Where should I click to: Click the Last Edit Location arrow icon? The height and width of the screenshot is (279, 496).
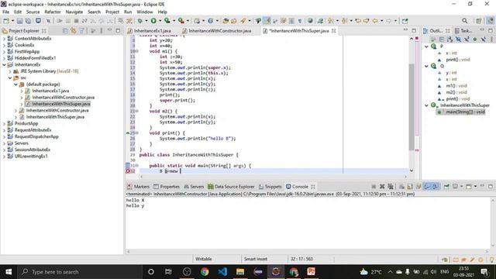[x=358, y=21]
